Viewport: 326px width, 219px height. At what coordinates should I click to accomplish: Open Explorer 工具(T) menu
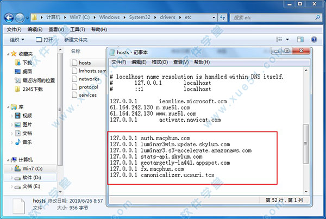point(78,29)
